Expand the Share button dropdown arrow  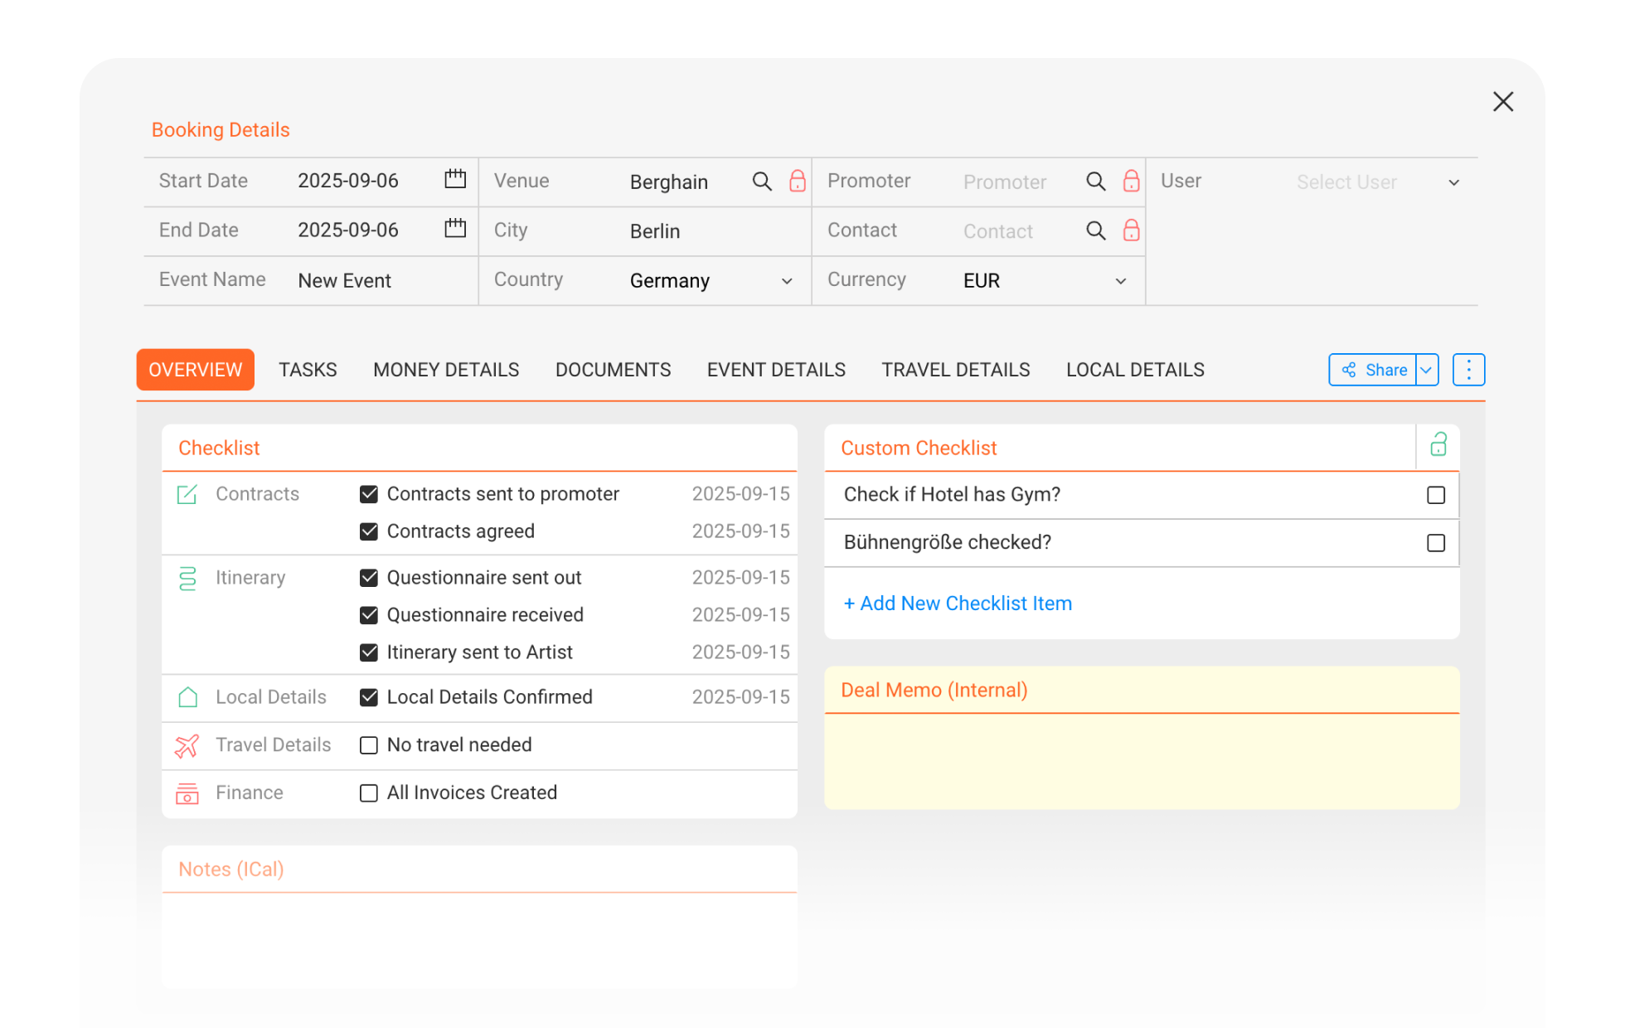pyautogui.click(x=1427, y=370)
